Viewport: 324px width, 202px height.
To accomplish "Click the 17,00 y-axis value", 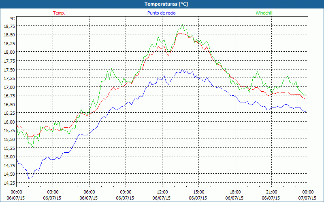I will pos(9,87).
